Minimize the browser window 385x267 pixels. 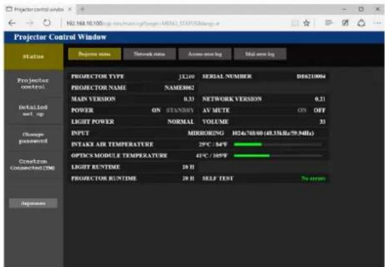pos(345,9)
